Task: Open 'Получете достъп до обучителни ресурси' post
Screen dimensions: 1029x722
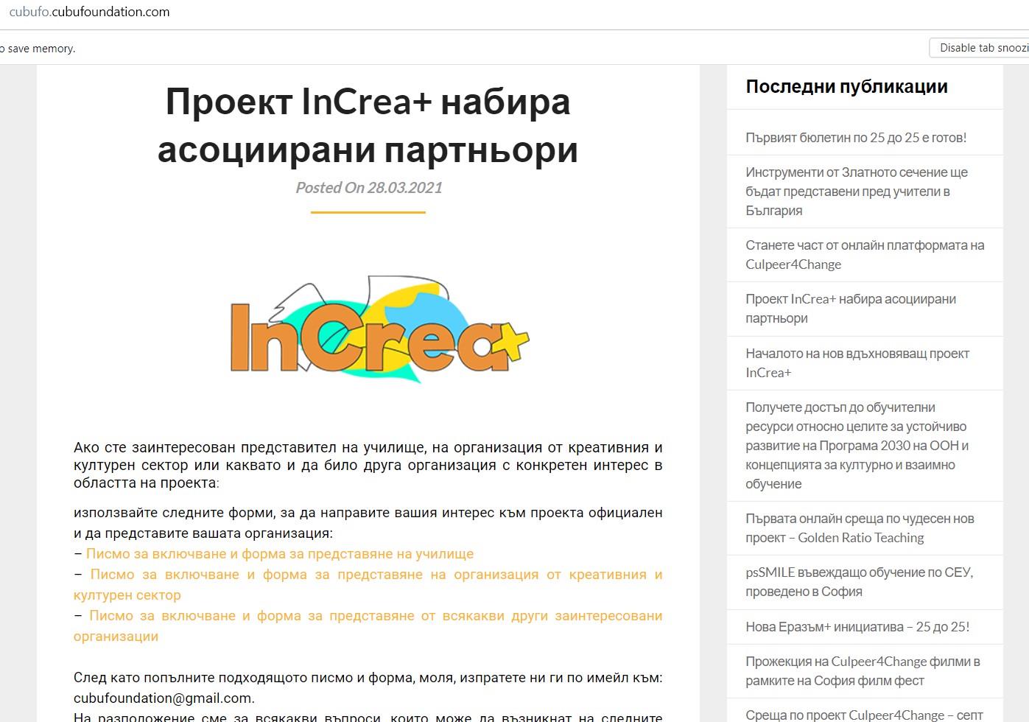Action: pos(857,446)
